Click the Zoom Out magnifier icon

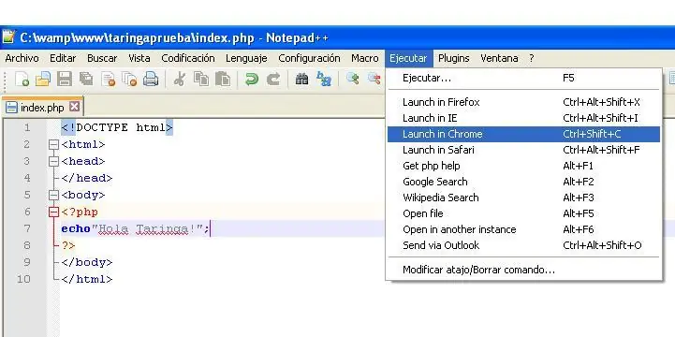(374, 79)
